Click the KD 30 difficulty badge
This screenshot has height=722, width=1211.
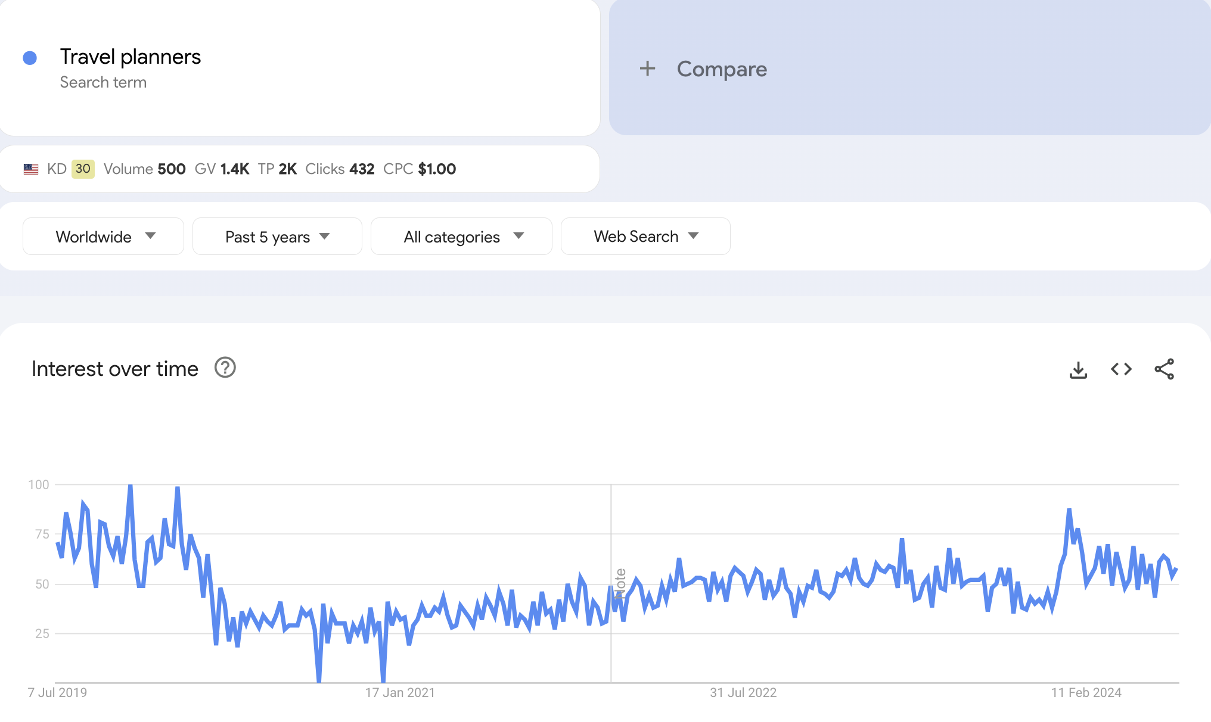coord(83,169)
